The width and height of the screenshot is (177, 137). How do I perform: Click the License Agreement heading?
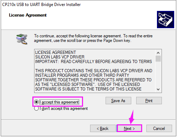[28, 15]
